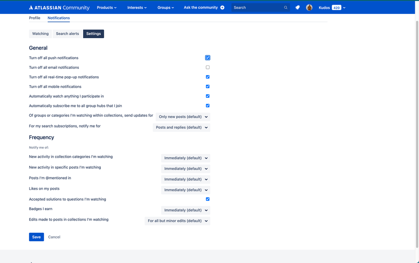
Task: Uncheck Accepted solutions to questions I'm watching
Action: point(207,199)
